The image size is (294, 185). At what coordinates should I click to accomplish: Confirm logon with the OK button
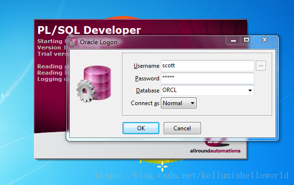click(x=141, y=128)
